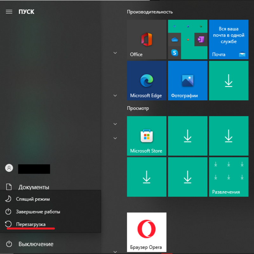Launch Microsoft Edge tile
Screen dimensions: 254x254
click(146, 81)
